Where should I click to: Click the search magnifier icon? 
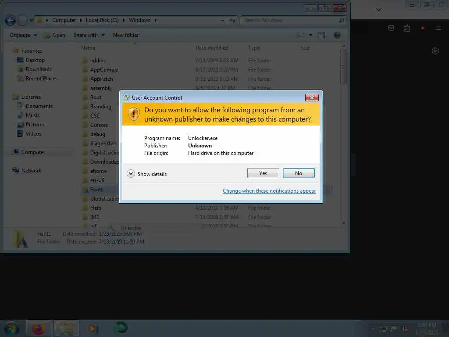[341, 20]
